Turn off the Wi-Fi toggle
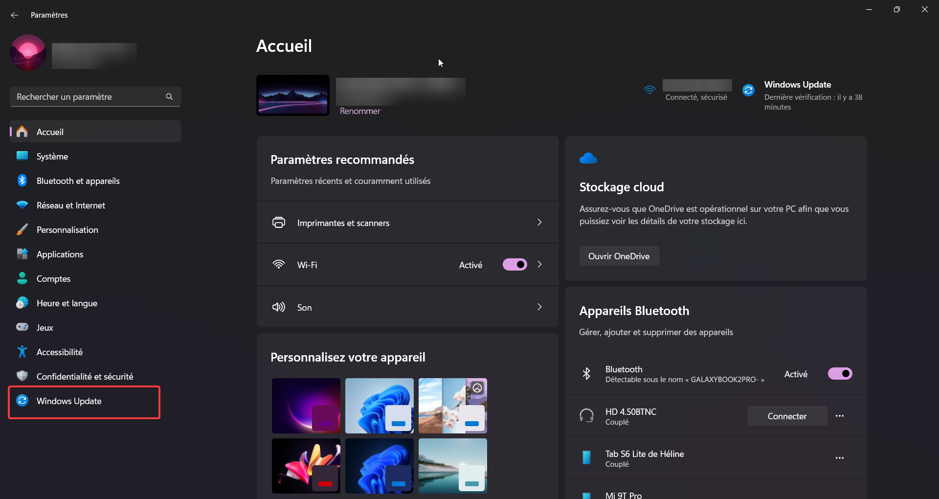 515,265
